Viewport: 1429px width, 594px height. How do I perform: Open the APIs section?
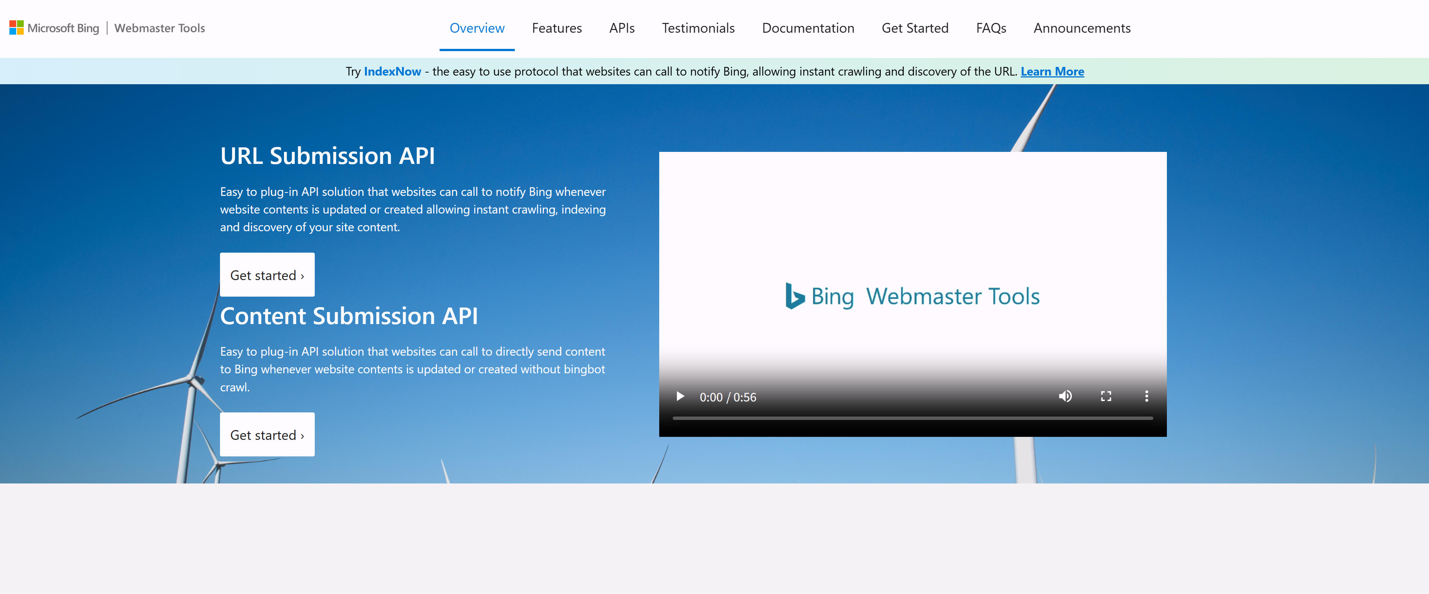click(x=621, y=28)
